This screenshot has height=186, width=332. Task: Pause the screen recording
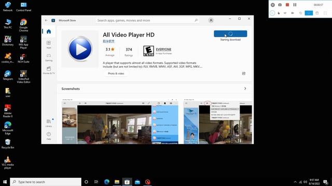295,5
